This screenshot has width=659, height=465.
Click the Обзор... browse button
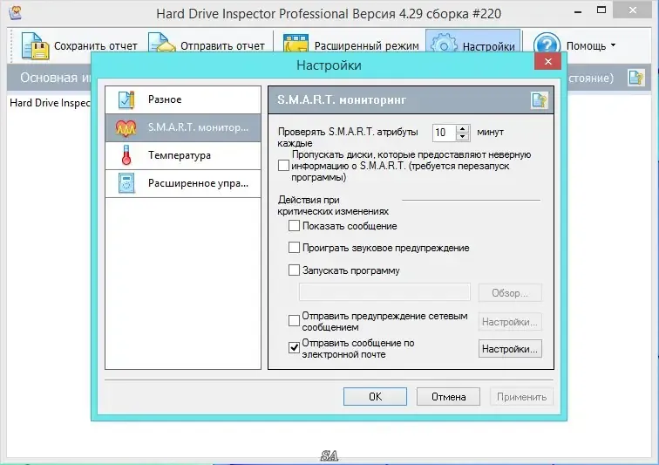pyautogui.click(x=510, y=293)
